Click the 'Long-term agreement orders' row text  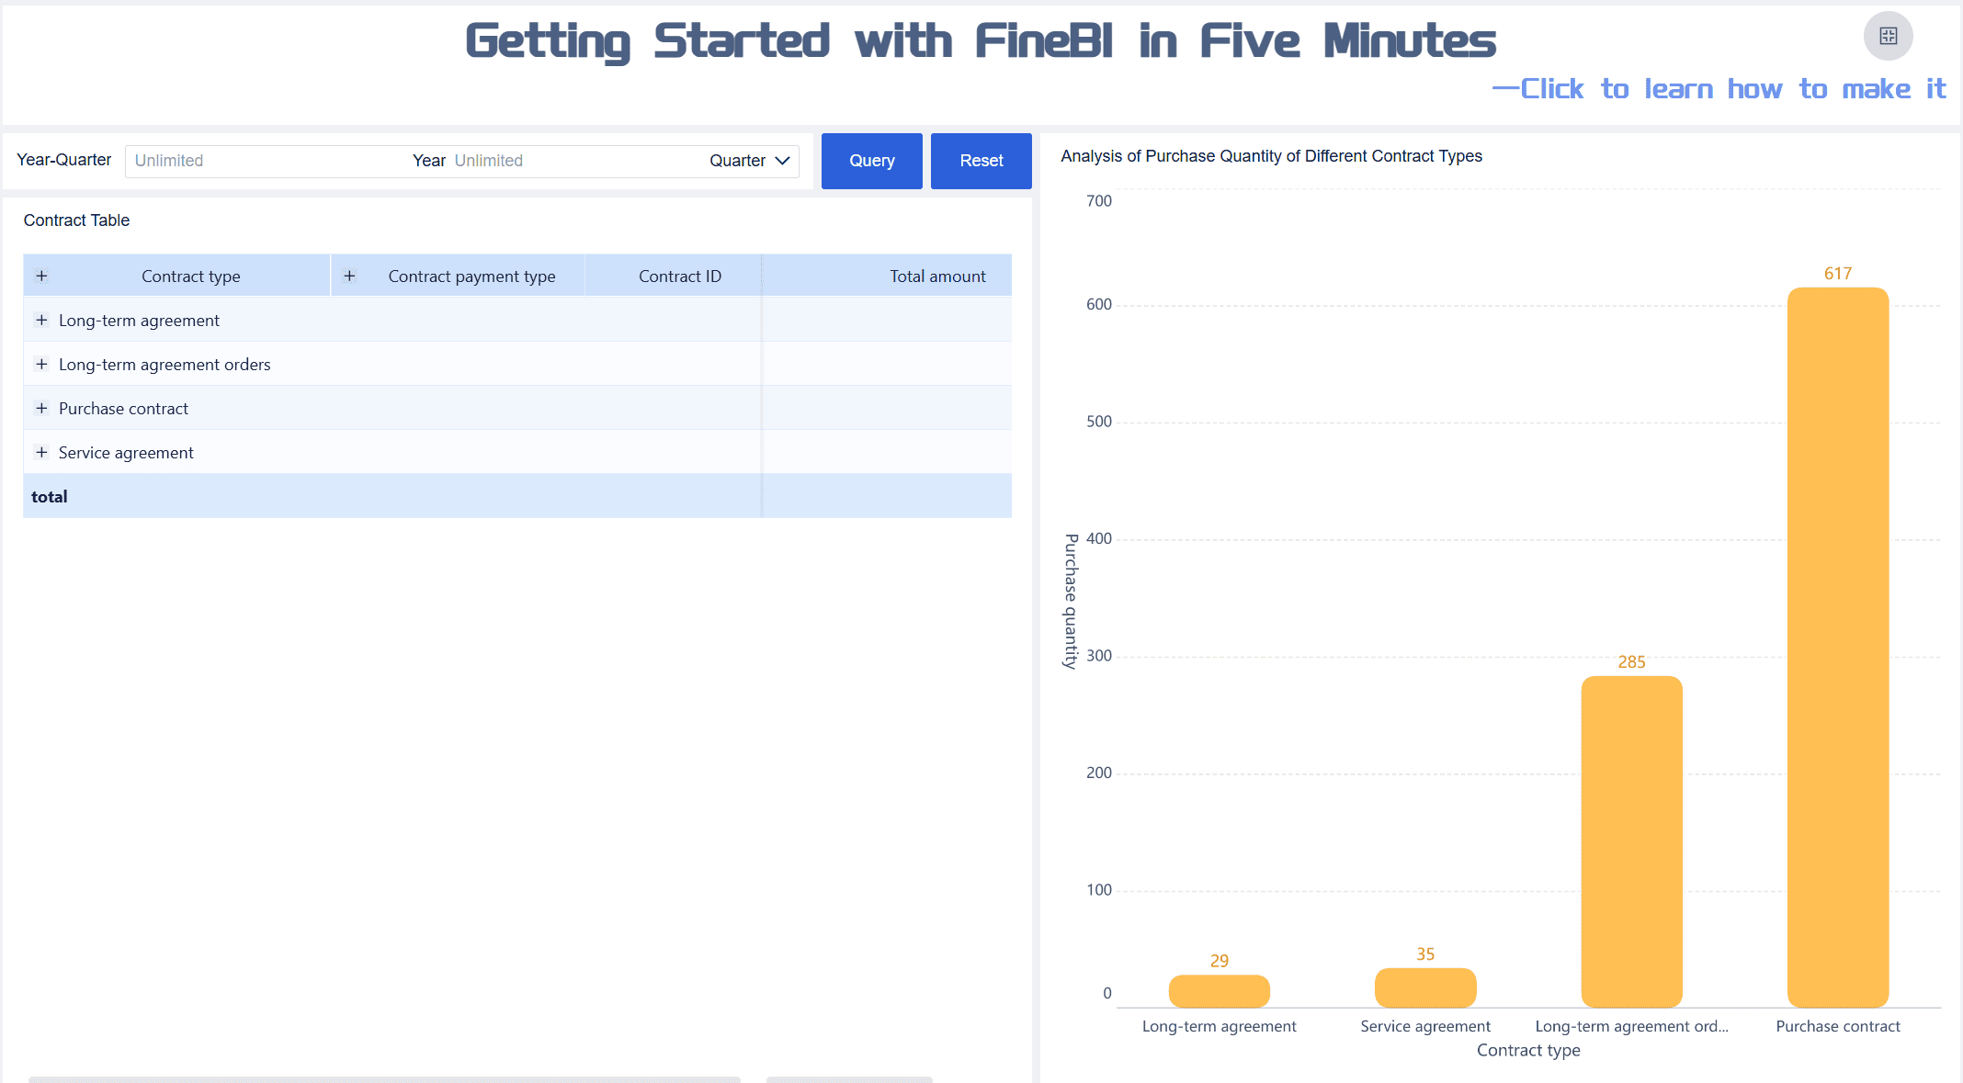(165, 365)
